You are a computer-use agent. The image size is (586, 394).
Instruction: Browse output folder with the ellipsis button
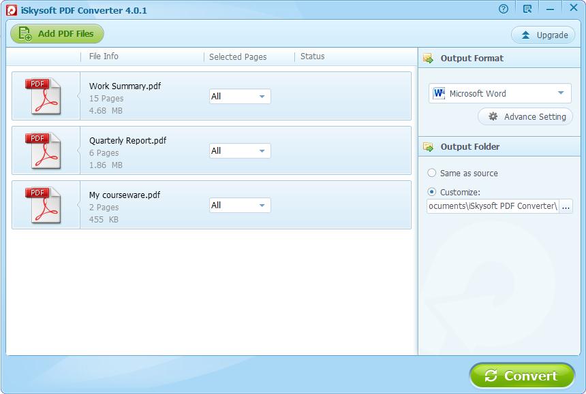(x=566, y=206)
